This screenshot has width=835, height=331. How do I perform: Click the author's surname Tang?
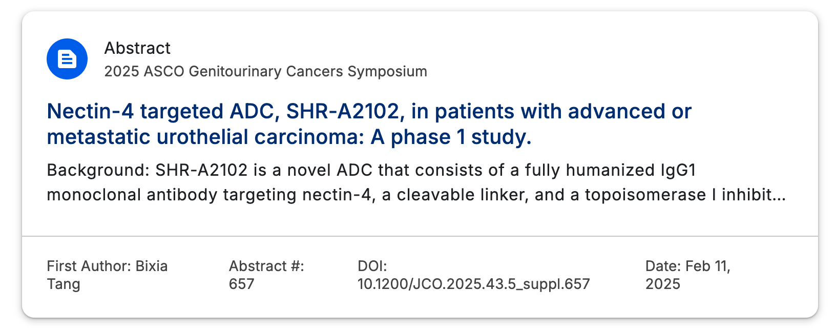pyautogui.click(x=64, y=284)
